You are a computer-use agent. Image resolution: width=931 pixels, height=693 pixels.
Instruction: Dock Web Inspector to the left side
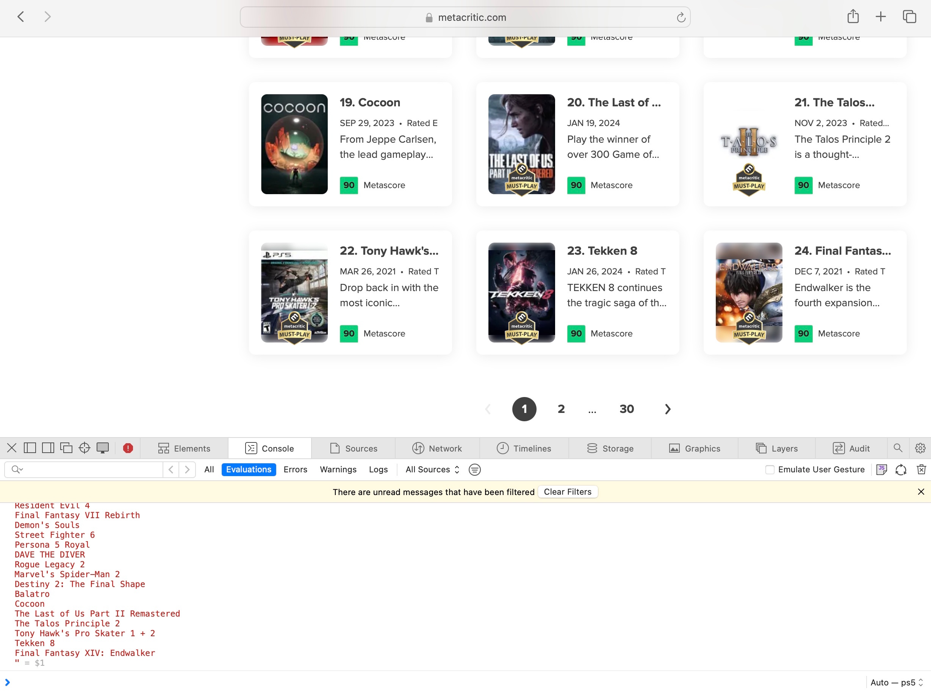click(30, 448)
